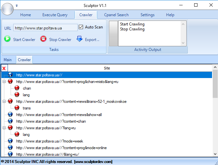This screenshot has width=218, height=165.
Task: Click the round Sculptor application orb button
Action: pos(7,9)
